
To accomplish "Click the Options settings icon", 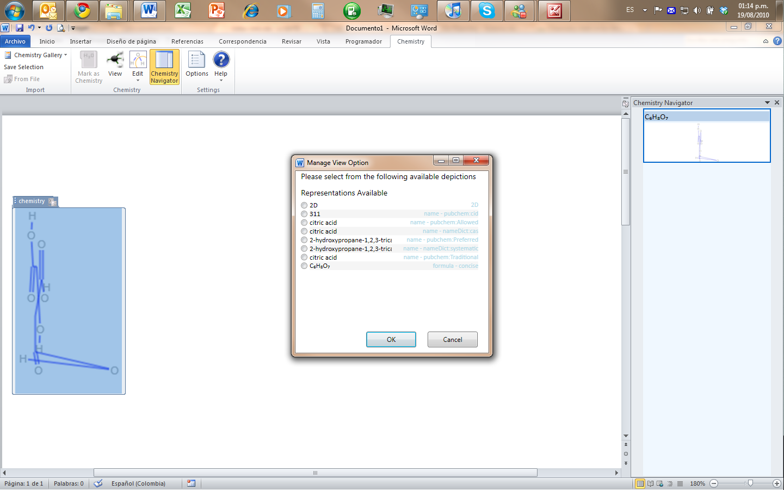I will [196, 65].
